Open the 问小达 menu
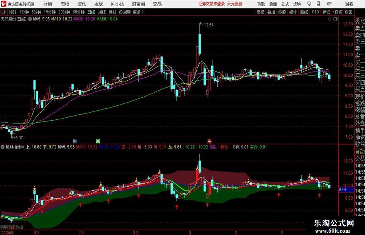365x235 pixels. pyautogui.click(x=117, y=4)
